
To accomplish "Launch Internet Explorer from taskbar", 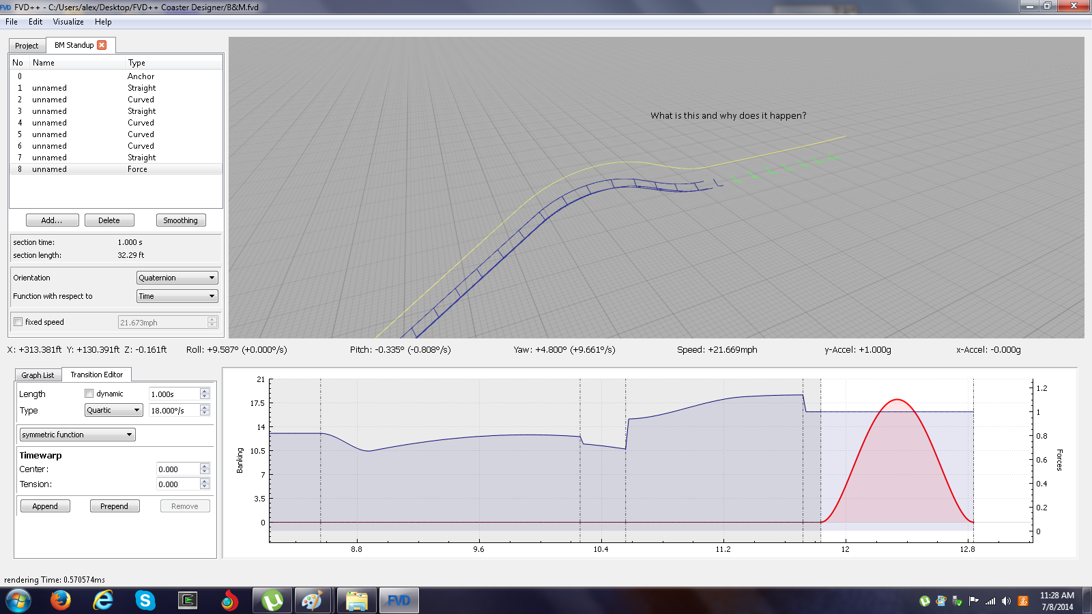I will [103, 600].
